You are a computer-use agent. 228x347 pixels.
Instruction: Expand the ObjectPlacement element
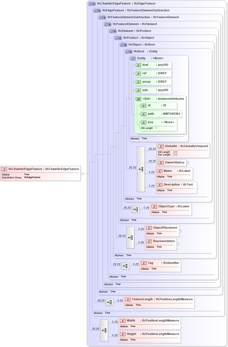pos(180,231)
